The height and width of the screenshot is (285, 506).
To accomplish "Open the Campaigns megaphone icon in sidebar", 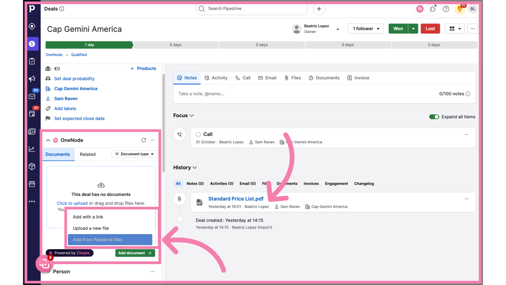I will pos(32,79).
